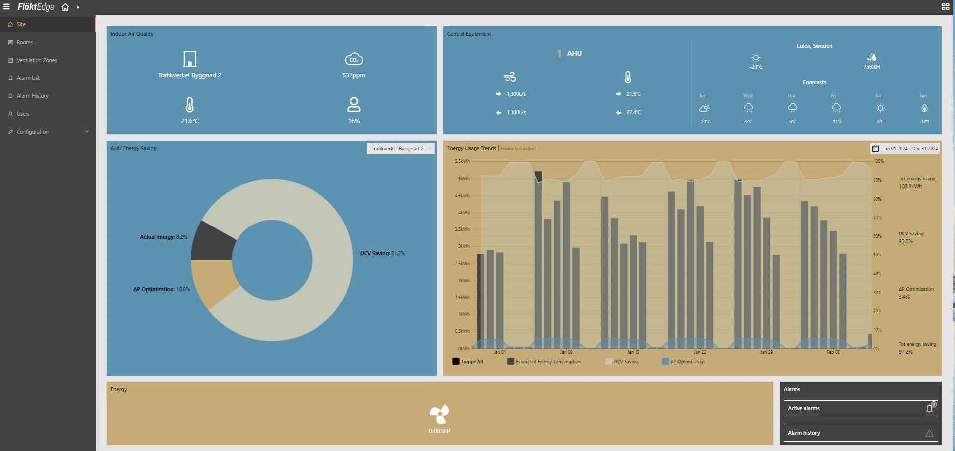
Task: Click the CO2 cloud icon
Action: [x=353, y=59]
